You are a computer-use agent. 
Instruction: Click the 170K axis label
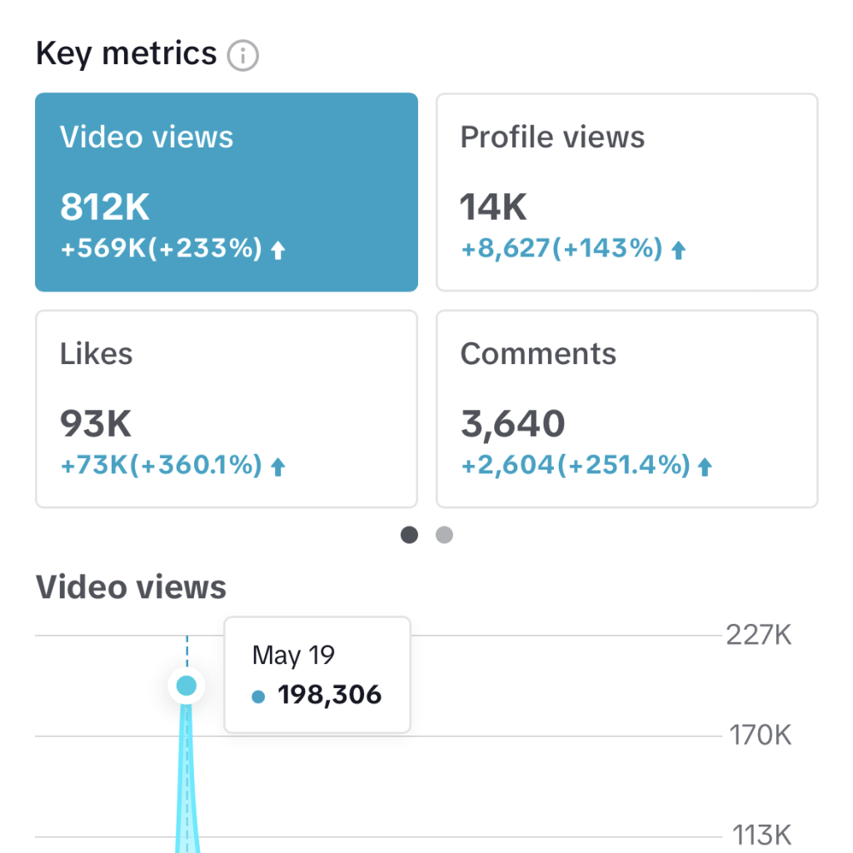pyautogui.click(x=759, y=736)
